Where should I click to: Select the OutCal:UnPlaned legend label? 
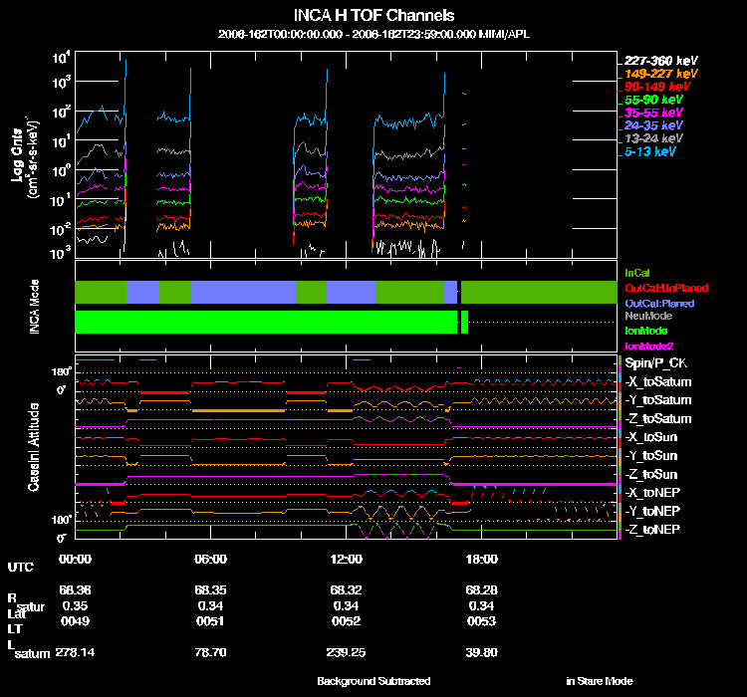coord(666,288)
